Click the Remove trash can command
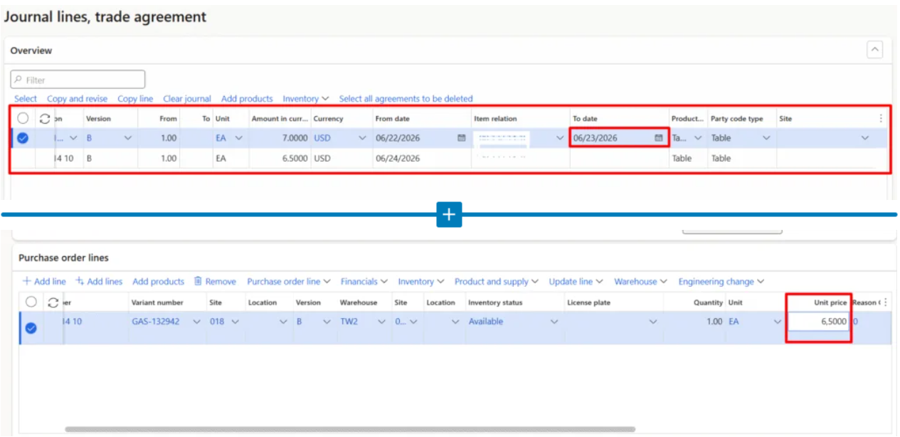The width and height of the screenshot is (900, 437). 215,282
